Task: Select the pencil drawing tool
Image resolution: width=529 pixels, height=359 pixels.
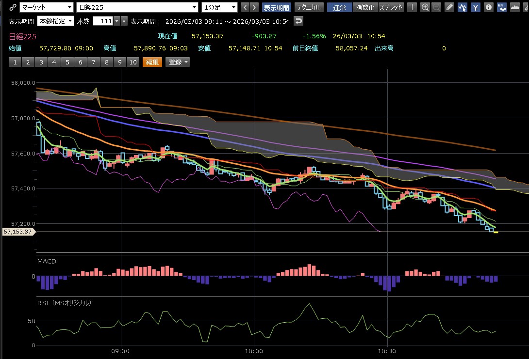Action: click(x=449, y=7)
